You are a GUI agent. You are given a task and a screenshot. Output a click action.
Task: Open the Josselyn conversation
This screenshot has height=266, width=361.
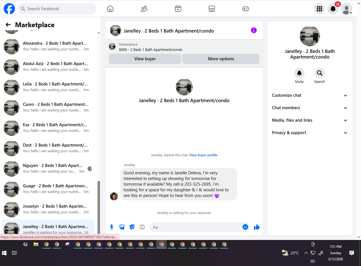click(48, 209)
